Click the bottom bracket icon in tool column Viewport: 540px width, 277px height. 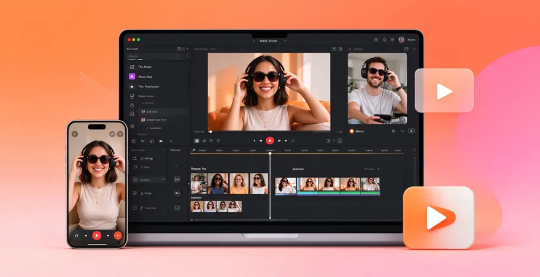coord(177,208)
